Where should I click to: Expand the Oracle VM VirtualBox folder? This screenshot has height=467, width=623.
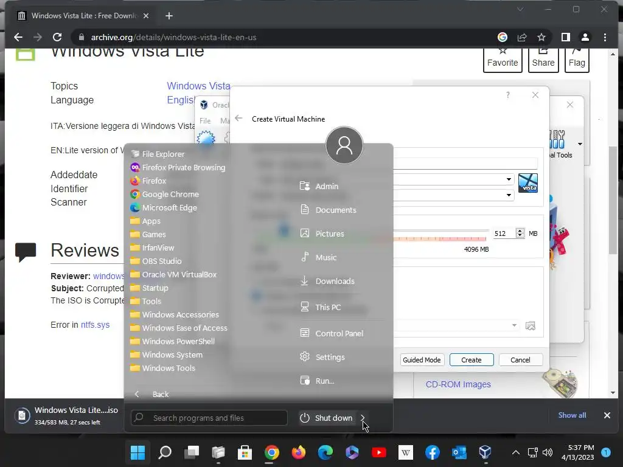(173, 275)
